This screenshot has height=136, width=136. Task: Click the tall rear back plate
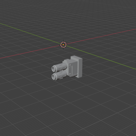click(x=80, y=68)
